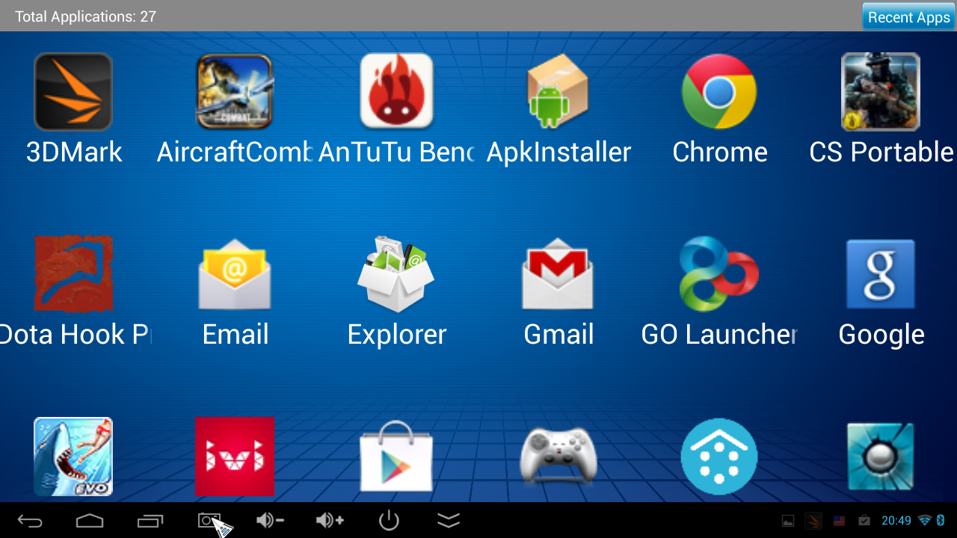Open the 3DMark notification in status bar
This screenshot has width=957, height=538.
point(813,521)
